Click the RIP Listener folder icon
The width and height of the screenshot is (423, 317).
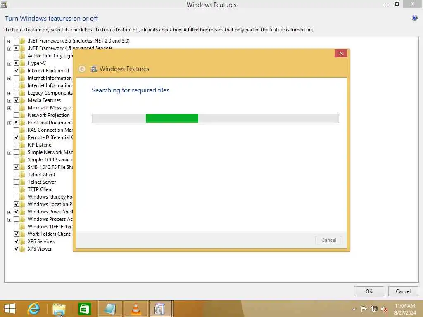click(22, 145)
